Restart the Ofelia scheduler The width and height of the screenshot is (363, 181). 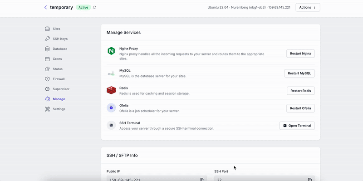click(300, 108)
